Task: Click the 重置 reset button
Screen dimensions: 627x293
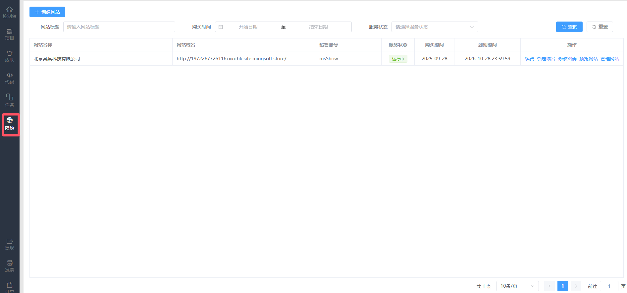Action: [600, 27]
